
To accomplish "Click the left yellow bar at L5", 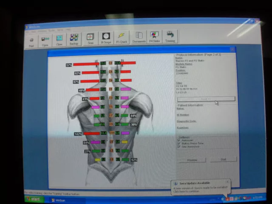I will (x=98, y=160).
